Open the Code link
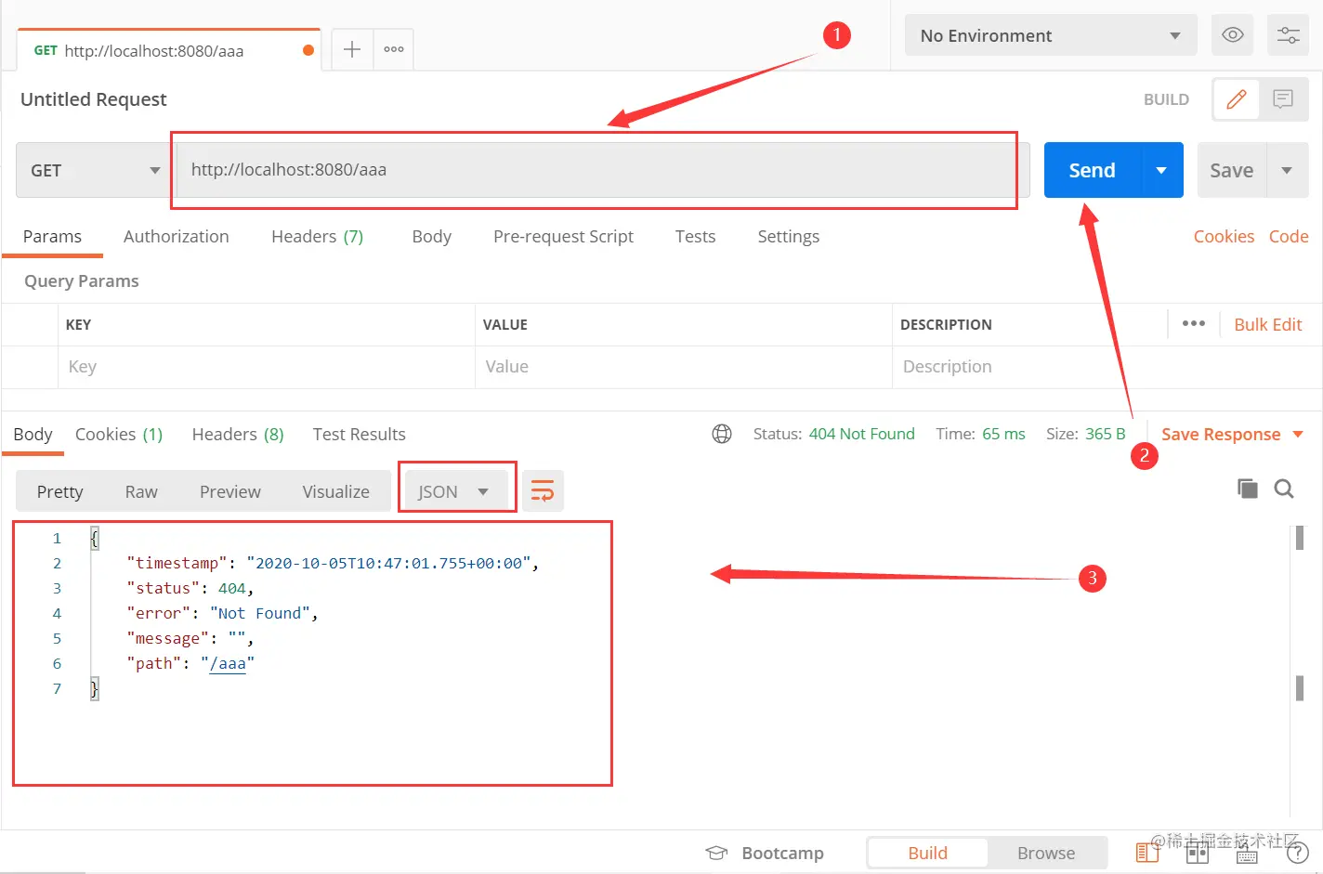This screenshot has height=874, width=1323. [x=1289, y=236]
